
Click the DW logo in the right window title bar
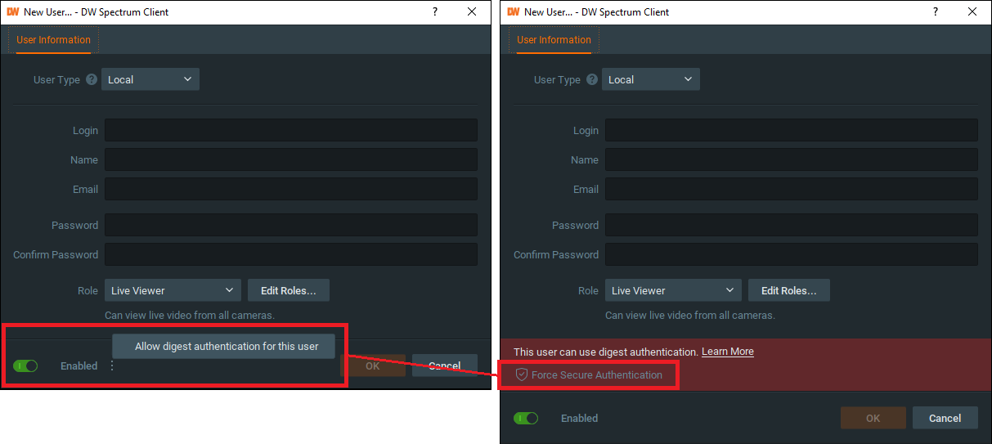(513, 12)
